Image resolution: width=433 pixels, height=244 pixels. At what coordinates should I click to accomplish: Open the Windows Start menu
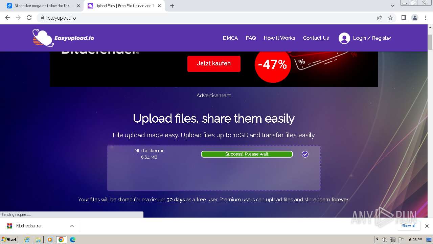[x=9, y=239]
